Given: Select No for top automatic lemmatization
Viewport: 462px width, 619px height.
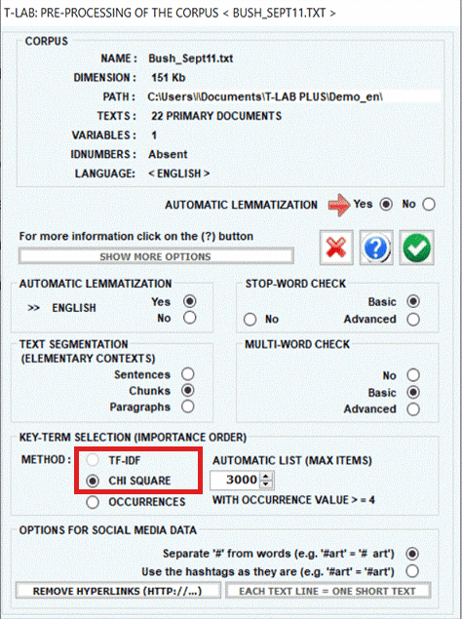Looking at the screenshot, I should [x=429, y=204].
